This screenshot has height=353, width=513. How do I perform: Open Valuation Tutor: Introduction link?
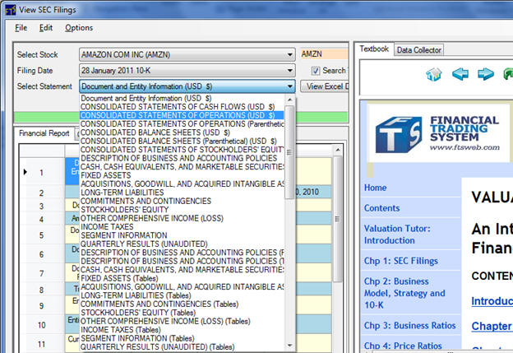[397, 235]
